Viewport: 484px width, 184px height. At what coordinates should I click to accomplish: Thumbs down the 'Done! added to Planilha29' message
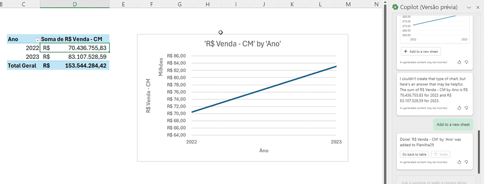[466, 162]
